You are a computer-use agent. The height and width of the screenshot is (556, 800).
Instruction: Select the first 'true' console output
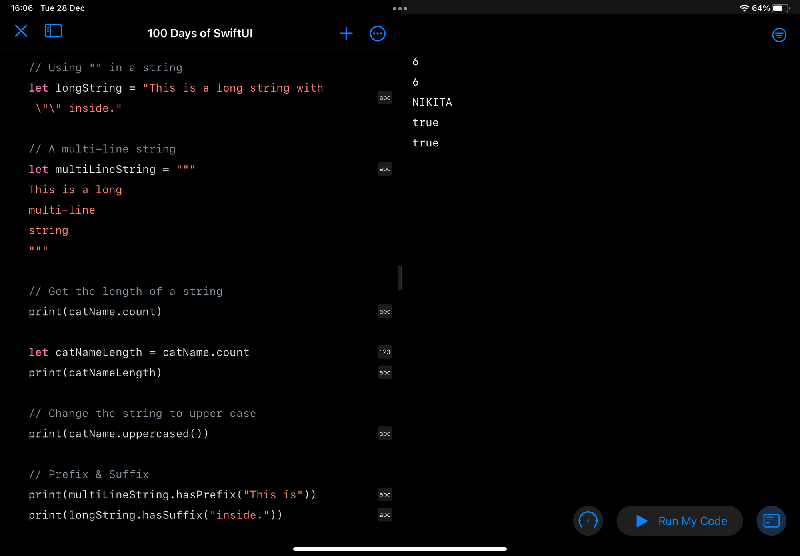pyautogui.click(x=426, y=123)
